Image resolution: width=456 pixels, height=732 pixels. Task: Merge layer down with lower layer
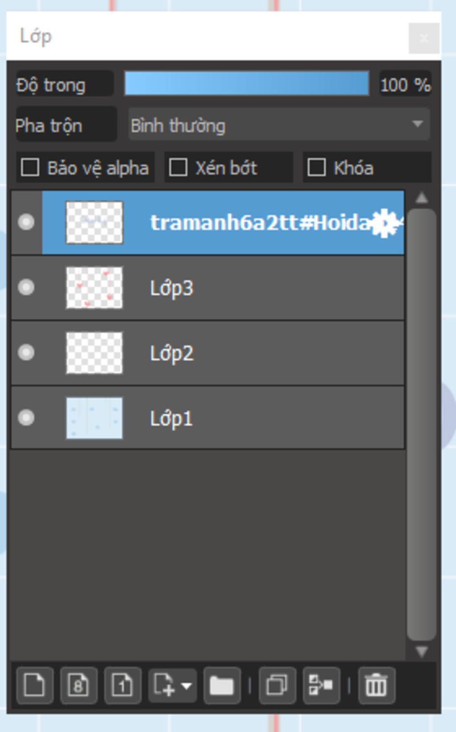point(321,685)
